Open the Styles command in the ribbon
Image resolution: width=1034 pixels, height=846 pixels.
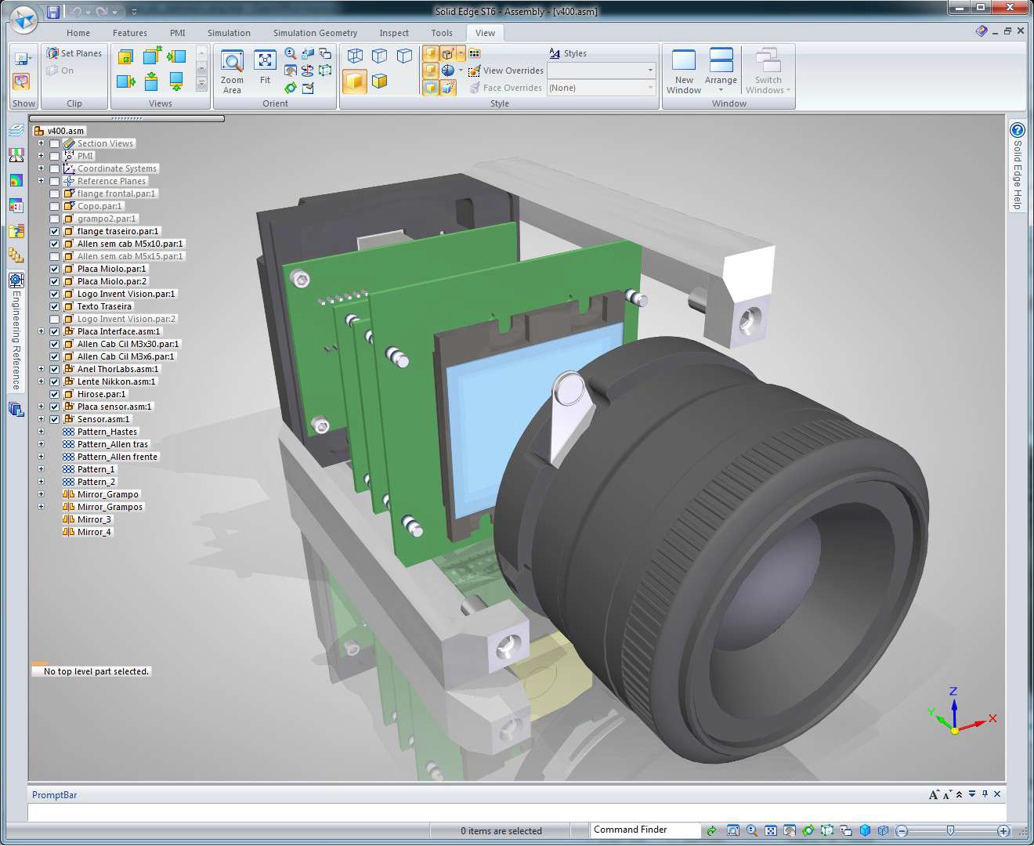tap(568, 53)
